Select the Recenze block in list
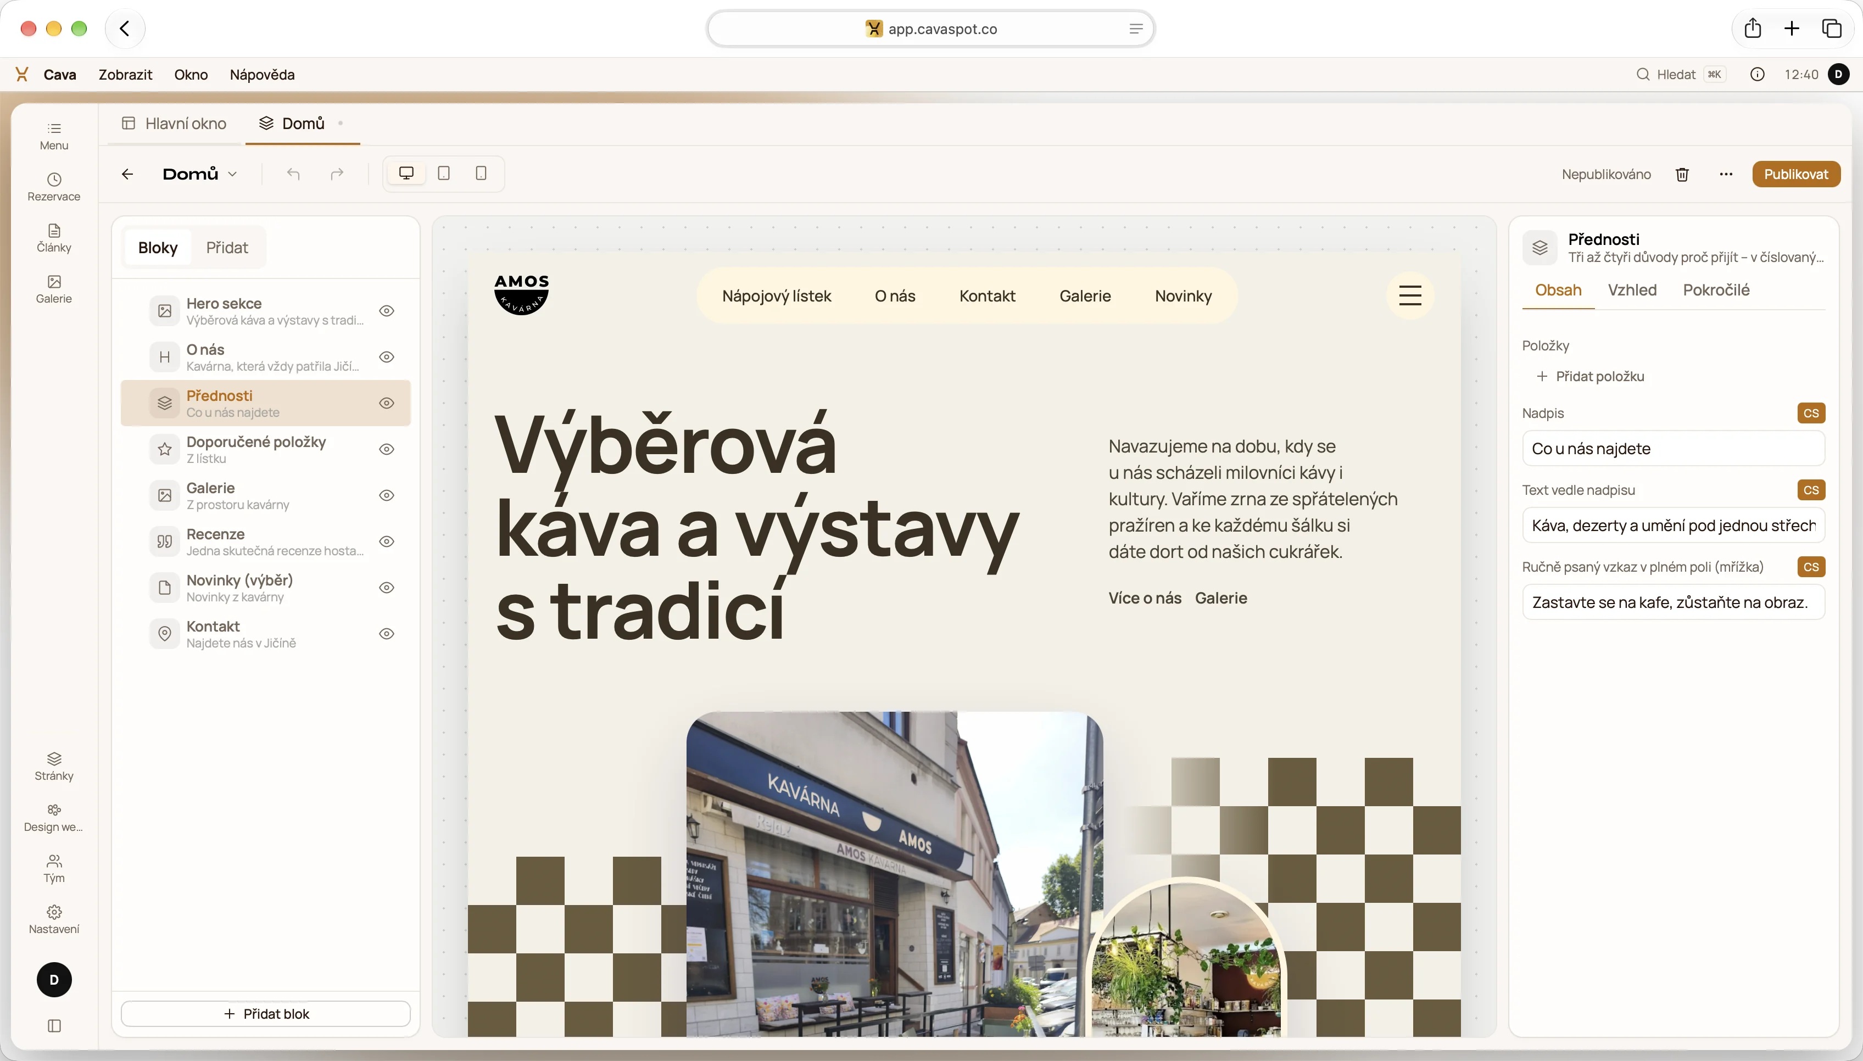 266,541
